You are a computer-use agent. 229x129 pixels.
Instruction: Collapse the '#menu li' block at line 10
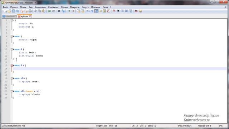coord(12,49)
